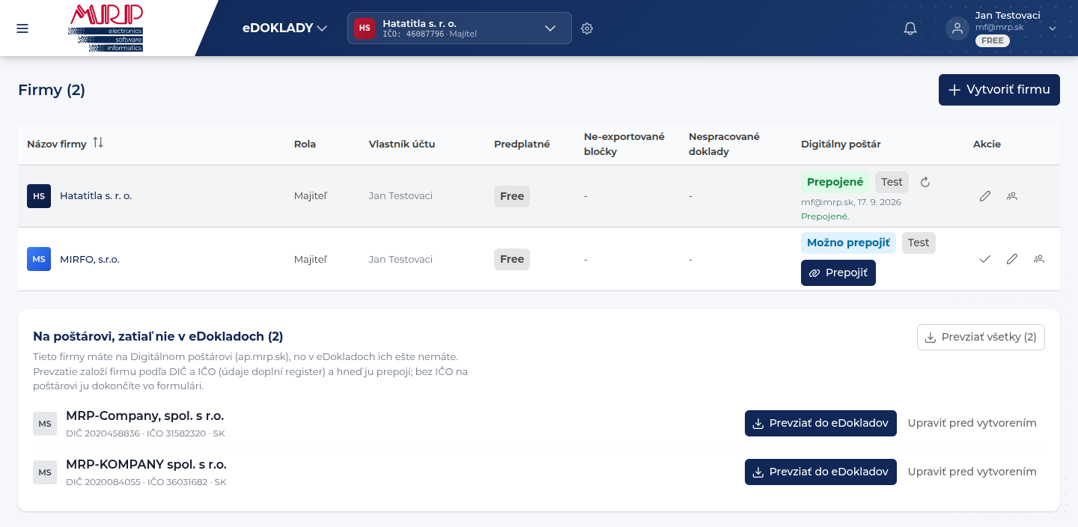Click Prevziať všetky (2) button
The image size is (1078, 527).
pyautogui.click(x=981, y=337)
